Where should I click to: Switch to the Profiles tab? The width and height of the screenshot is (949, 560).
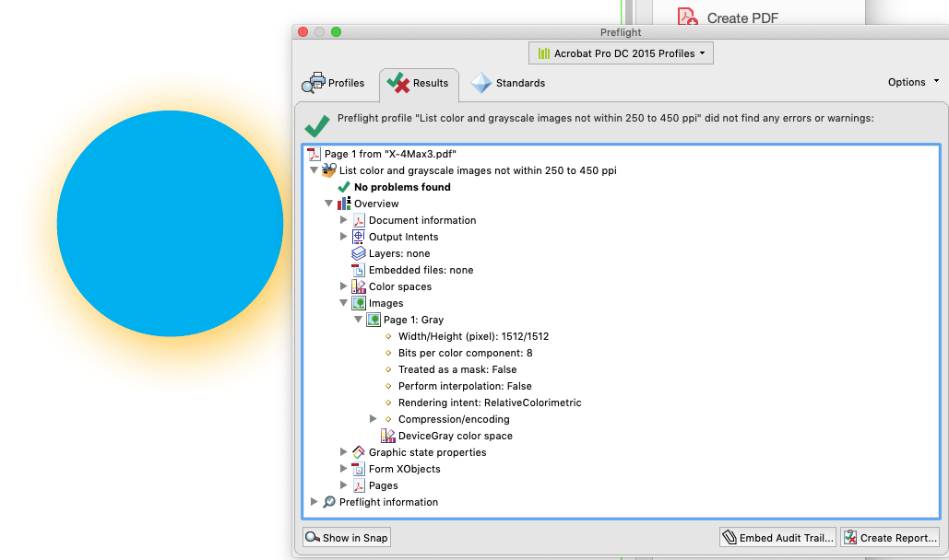[335, 83]
